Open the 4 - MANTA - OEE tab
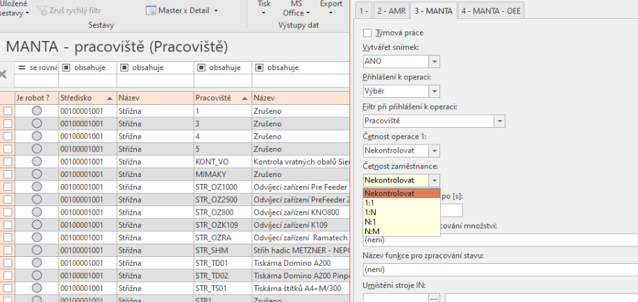The image size is (638, 302). point(492,10)
